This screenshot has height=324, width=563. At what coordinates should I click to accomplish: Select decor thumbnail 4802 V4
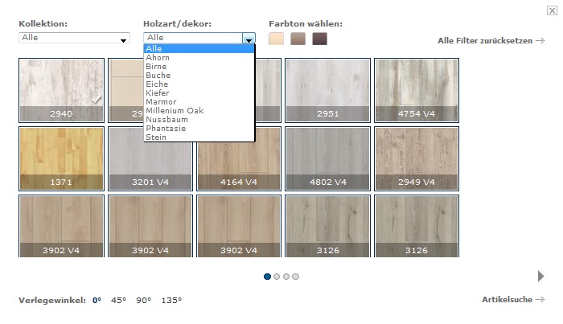click(328, 158)
